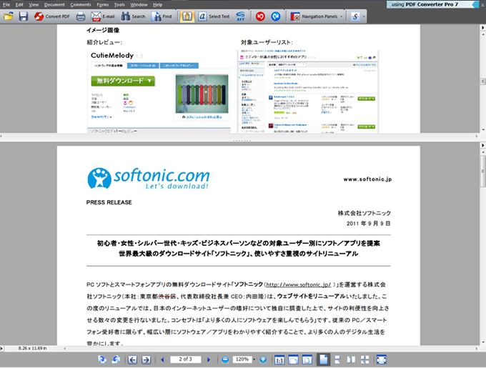Save the document with the floppy disk icon
Image resolution: width=486 pixels, height=368 pixels.
coord(24,16)
